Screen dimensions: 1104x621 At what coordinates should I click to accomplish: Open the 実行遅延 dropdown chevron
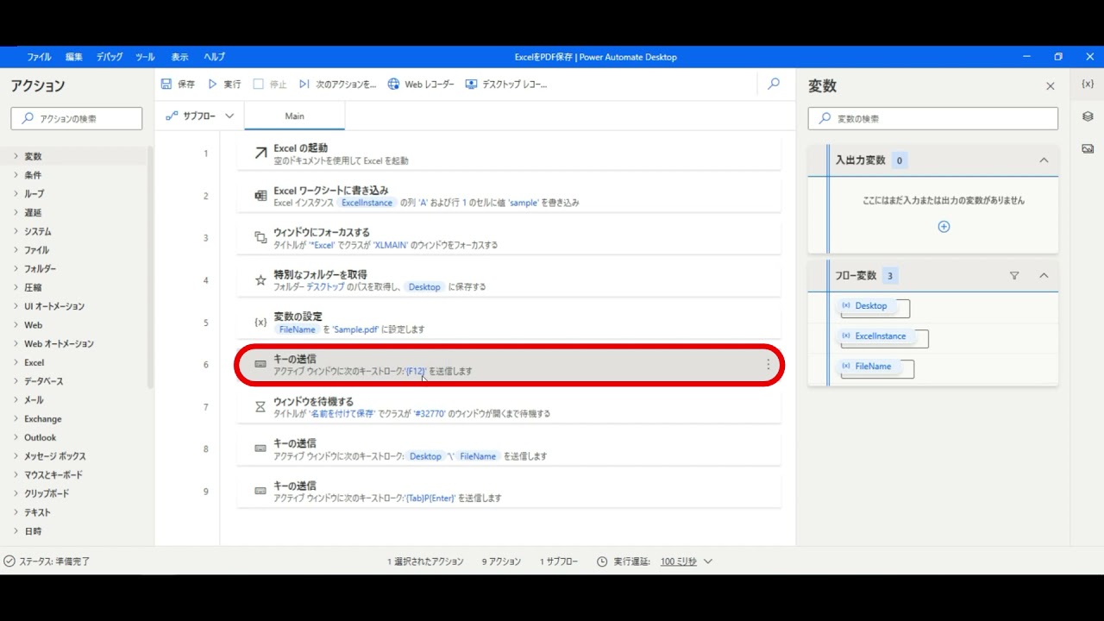coord(708,561)
